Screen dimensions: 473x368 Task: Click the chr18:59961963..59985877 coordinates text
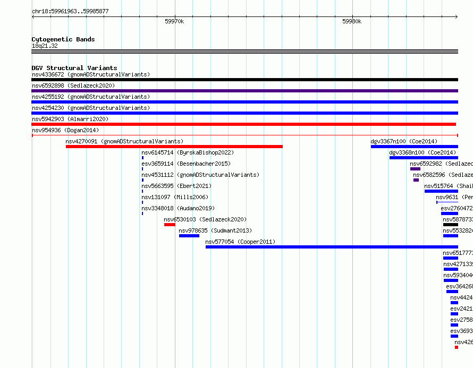pyautogui.click(x=70, y=11)
